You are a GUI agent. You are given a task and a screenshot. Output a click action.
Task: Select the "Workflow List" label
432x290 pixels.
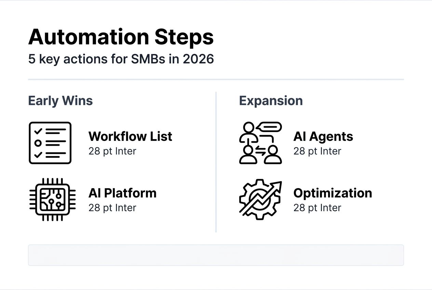(130, 136)
